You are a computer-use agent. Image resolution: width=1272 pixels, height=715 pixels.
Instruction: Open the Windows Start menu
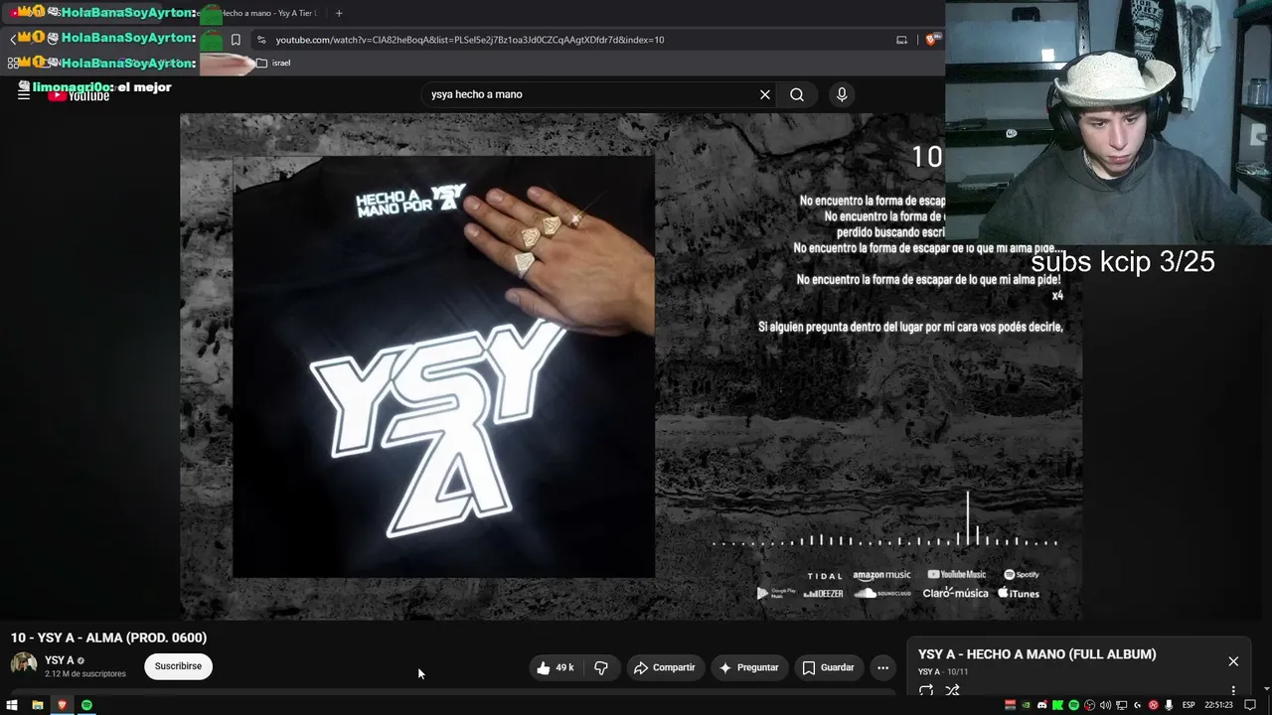[x=12, y=705]
